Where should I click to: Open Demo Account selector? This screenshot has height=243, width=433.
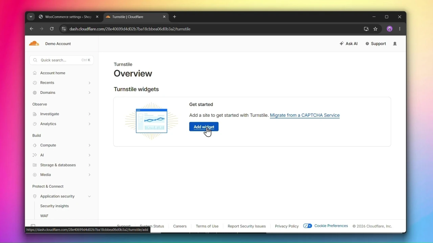point(58,44)
